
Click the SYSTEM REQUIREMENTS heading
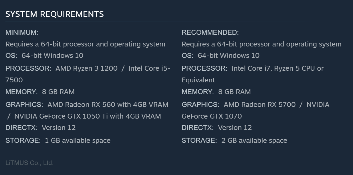tap(54, 14)
